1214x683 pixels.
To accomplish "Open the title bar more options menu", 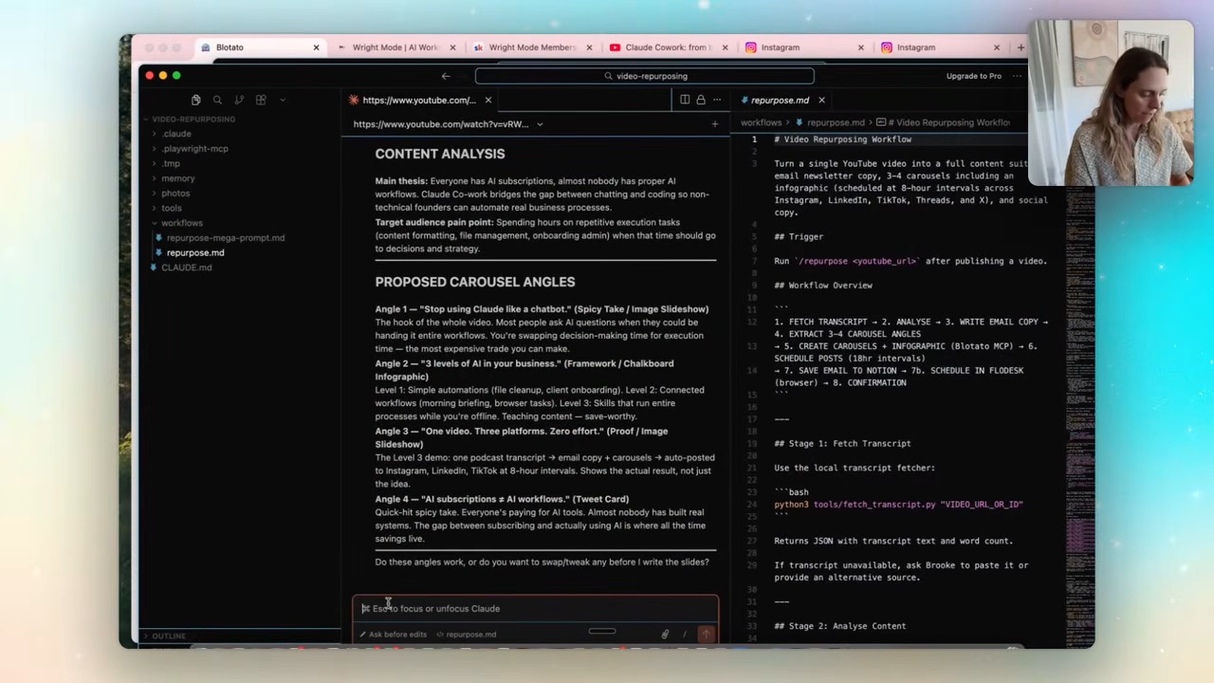I will tap(1019, 76).
